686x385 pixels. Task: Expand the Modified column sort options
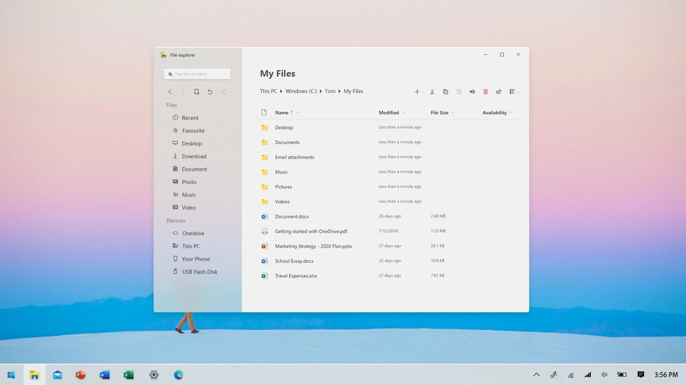point(403,112)
